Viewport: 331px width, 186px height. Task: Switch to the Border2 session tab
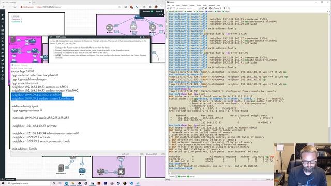pos(209,11)
